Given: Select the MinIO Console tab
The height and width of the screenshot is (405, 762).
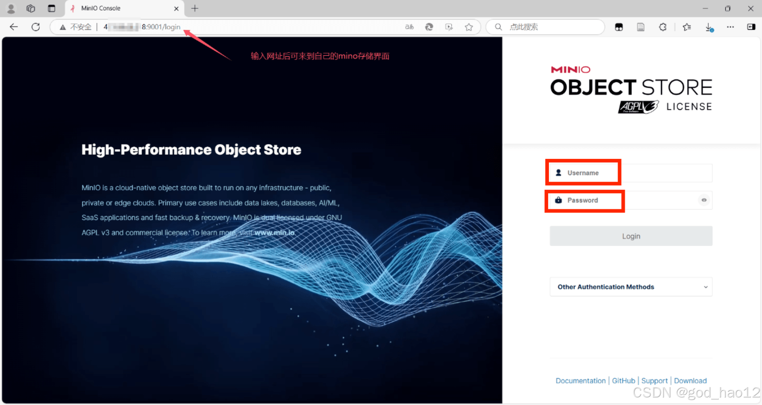Looking at the screenshot, I should 124,8.
